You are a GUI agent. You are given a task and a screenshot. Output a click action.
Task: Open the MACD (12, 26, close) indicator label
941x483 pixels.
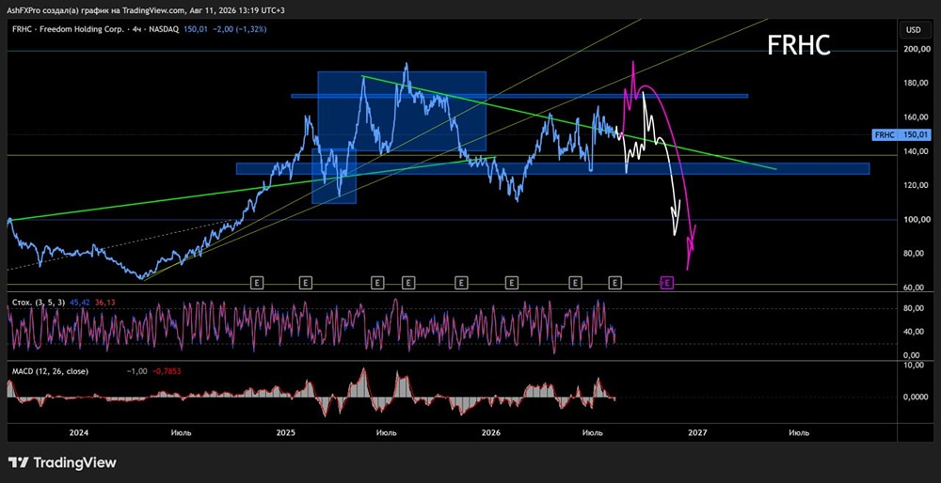click(x=51, y=371)
